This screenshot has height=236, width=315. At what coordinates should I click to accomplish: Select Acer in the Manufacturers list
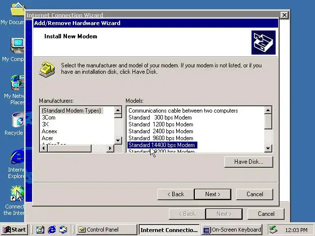click(x=47, y=138)
